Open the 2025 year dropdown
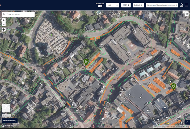 pyautogui.click(x=126, y=5)
